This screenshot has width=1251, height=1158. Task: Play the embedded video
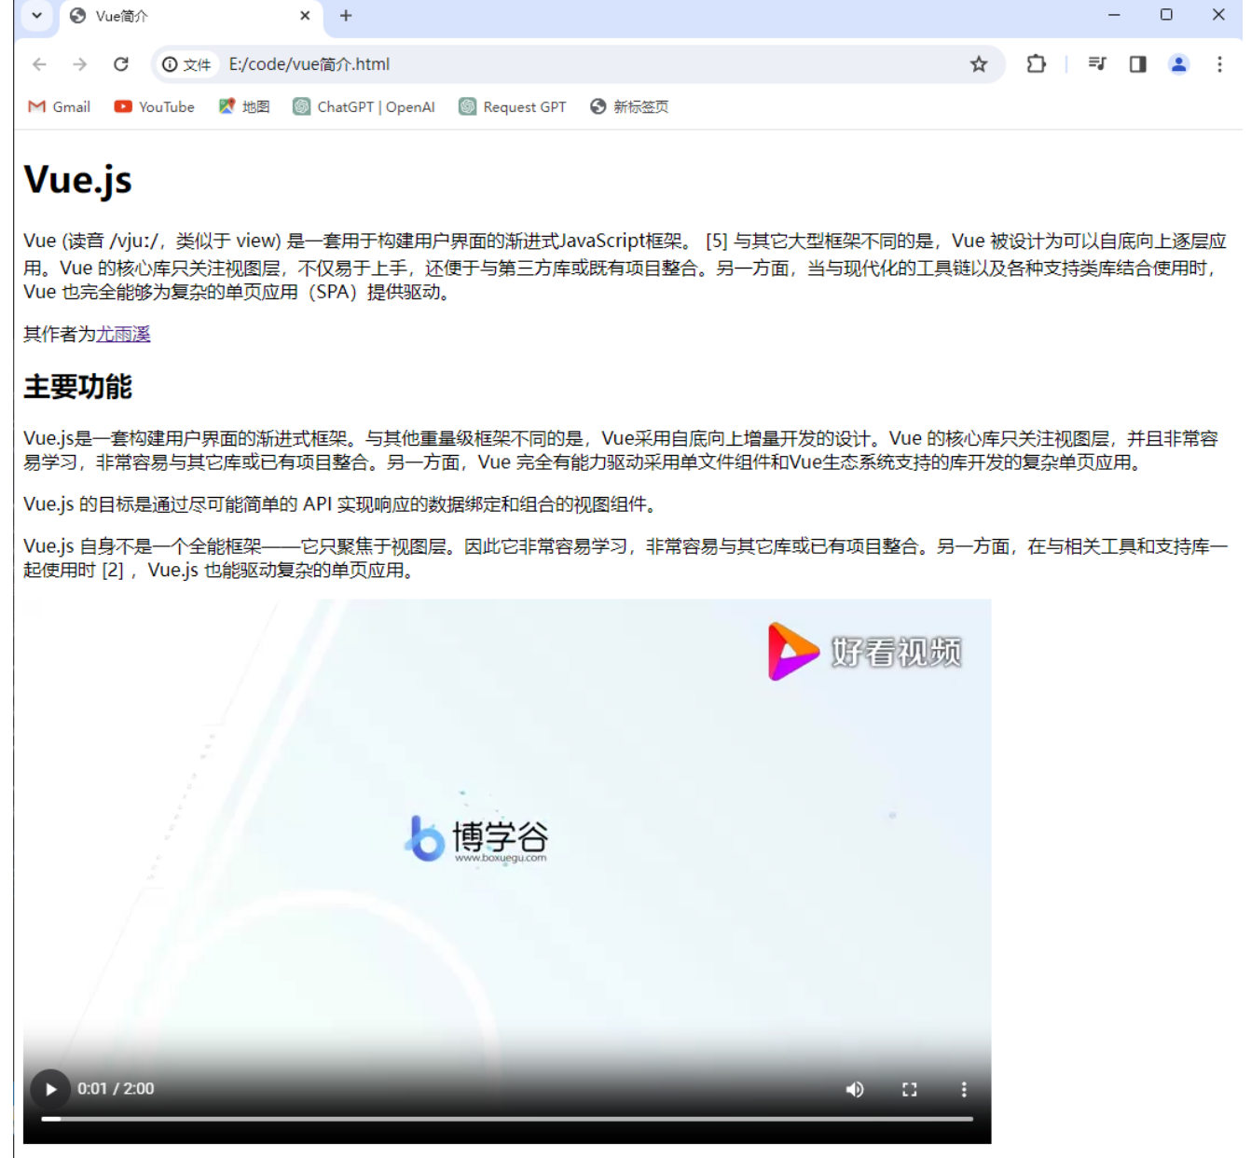click(50, 1089)
